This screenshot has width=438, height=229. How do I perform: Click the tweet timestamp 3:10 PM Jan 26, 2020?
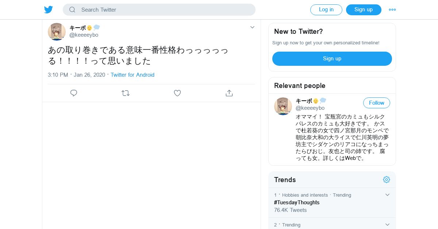tap(76, 75)
